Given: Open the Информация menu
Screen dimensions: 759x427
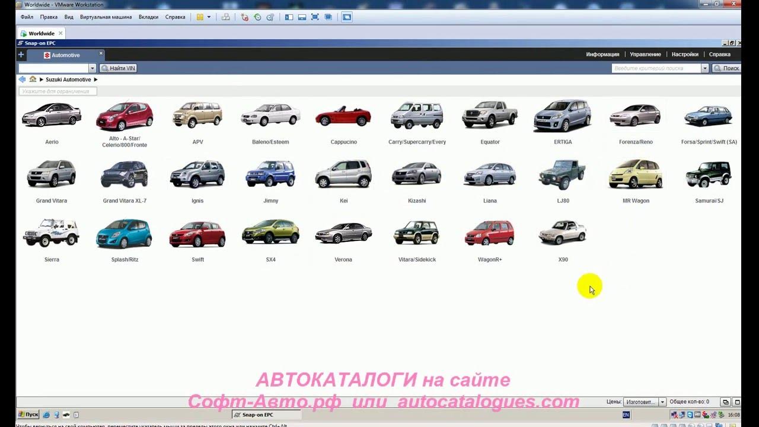Looking at the screenshot, I should coord(602,55).
